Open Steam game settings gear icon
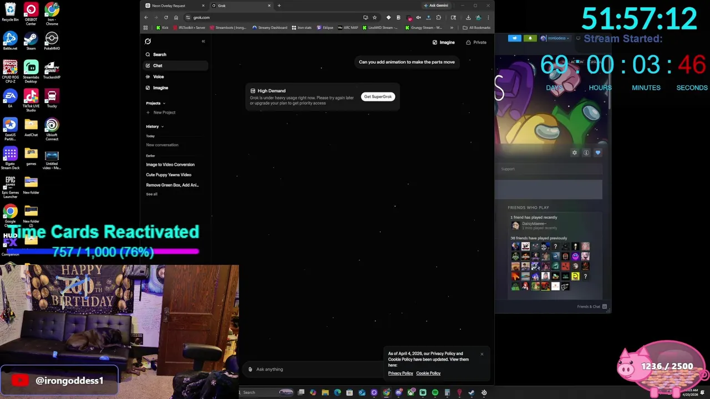The width and height of the screenshot is (710, 399). [x=575, y=152]
